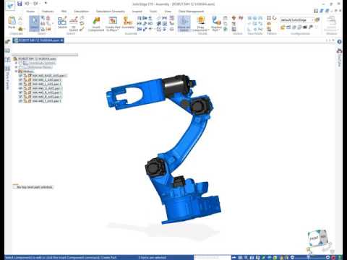The height and width of the screenshot is (260, 347).
Task: Expand the Coordinate Systems tree node
Action: pos(17,63)
